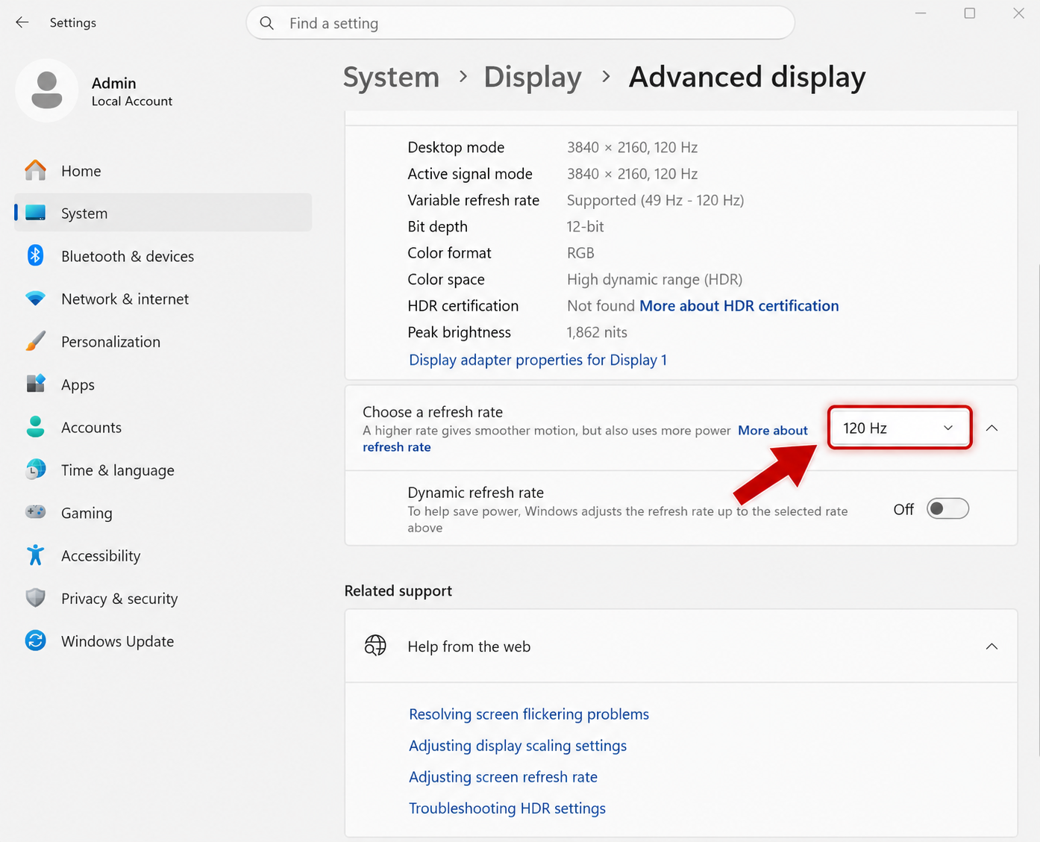This screenshot has height=842, width=1040.
Task: Click the Privacy shield icon
Action: click(35, 598)
